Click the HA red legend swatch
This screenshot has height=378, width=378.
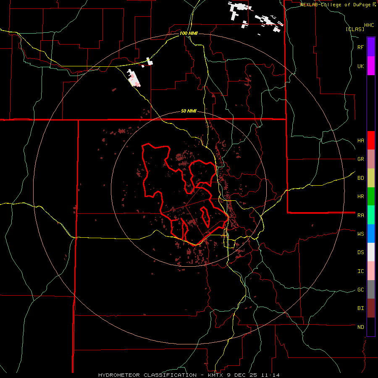pyautogui.click(x=371, y=140)
